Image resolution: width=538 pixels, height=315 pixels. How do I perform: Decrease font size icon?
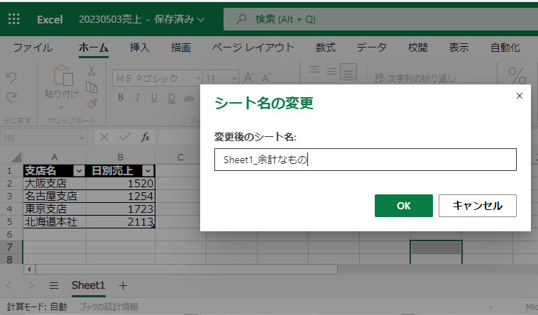point(267,78)
